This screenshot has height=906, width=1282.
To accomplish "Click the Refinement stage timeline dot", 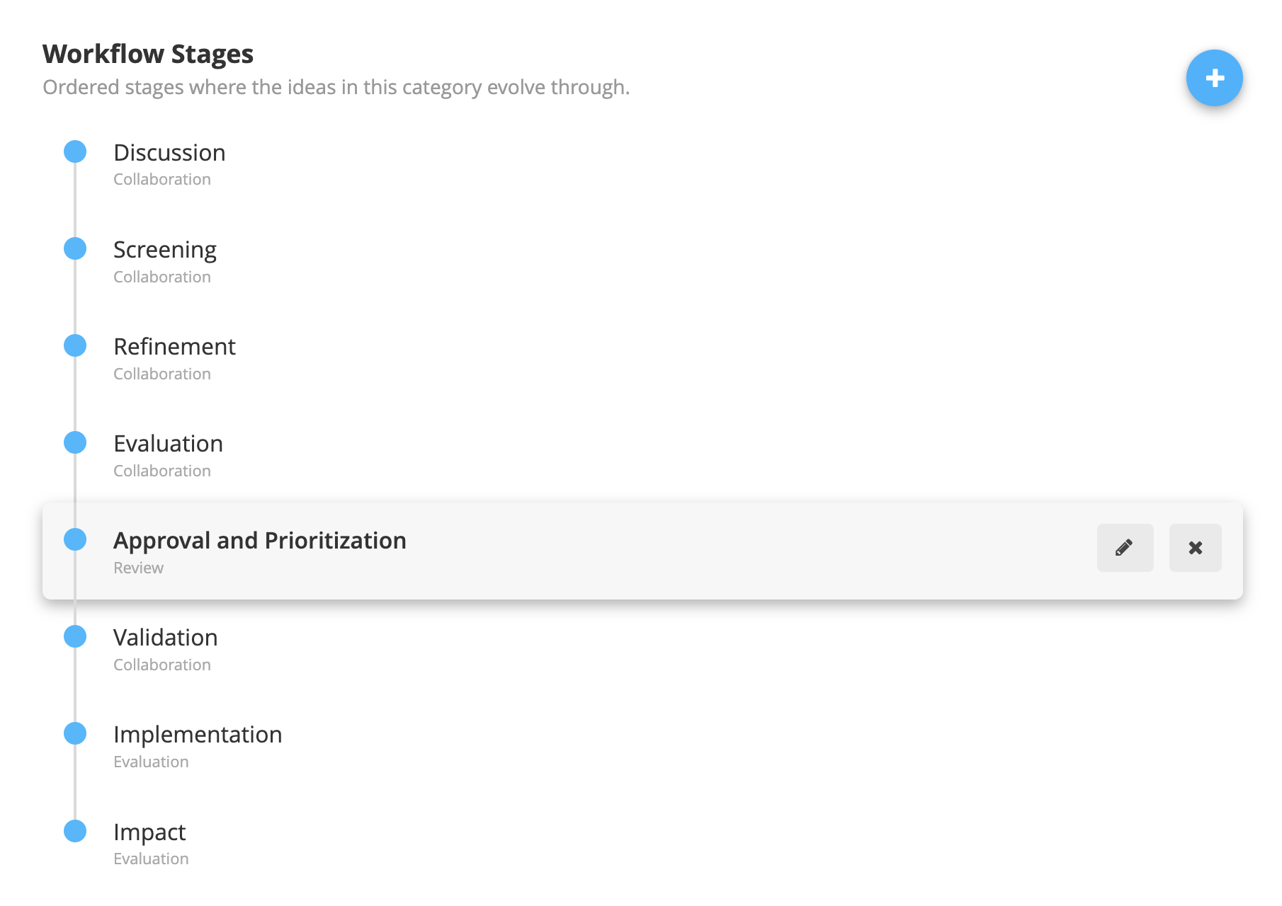I will 75,345.
